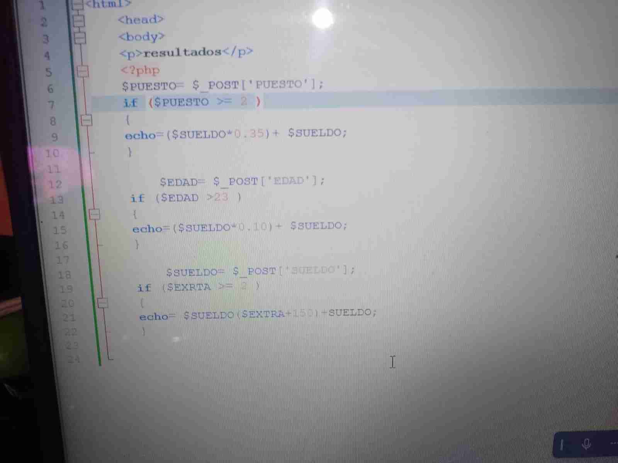Click the $EDAD= $_POST['EDAD']; line
The height and width of the screenshot is (463, 618).
pos(242,181)
